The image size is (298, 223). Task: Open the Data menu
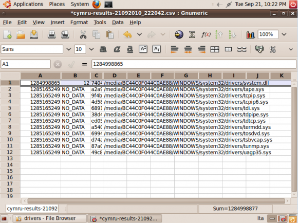pos(118,23)
